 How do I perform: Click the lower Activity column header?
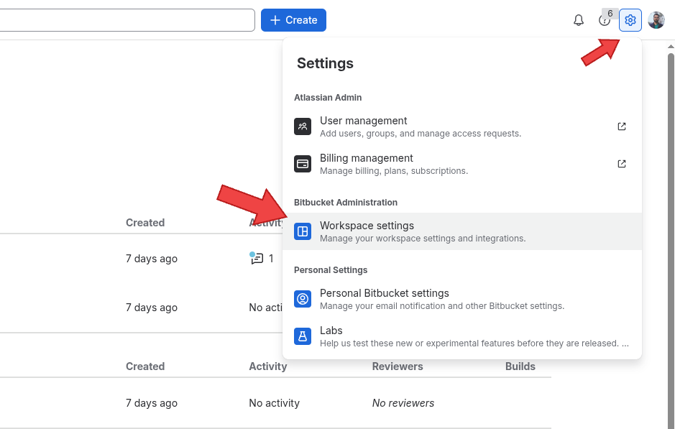267,366
